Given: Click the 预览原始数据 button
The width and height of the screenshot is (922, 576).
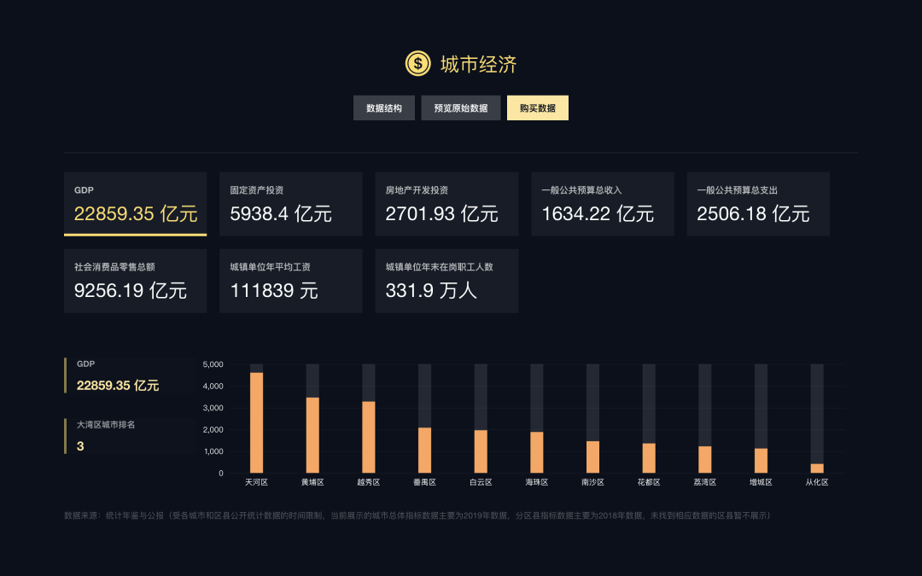Looking at the screenshot, I should point(461,108).
